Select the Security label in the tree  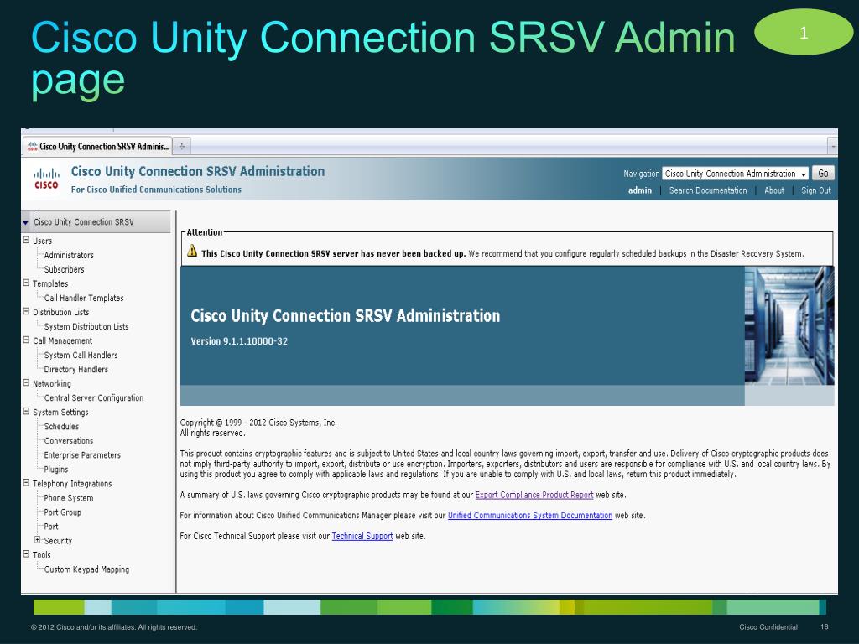58,541
